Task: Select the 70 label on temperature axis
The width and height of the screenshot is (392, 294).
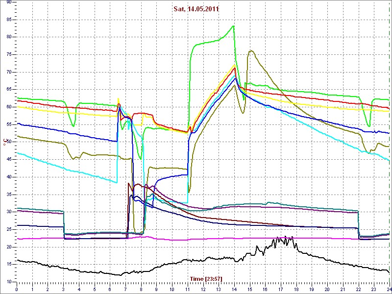Action: (x=8, y=72)
